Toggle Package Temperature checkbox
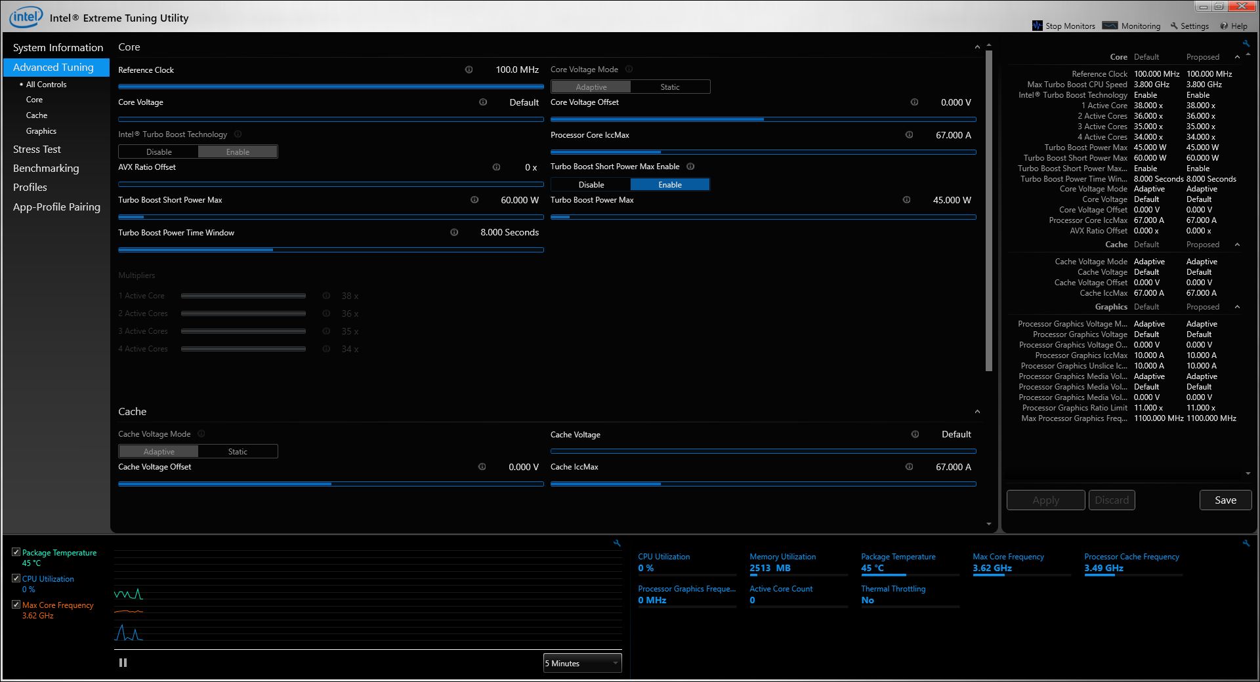The width and height of the screenshot is (1260, 682). pyautogui.click(x=16, y=552)
